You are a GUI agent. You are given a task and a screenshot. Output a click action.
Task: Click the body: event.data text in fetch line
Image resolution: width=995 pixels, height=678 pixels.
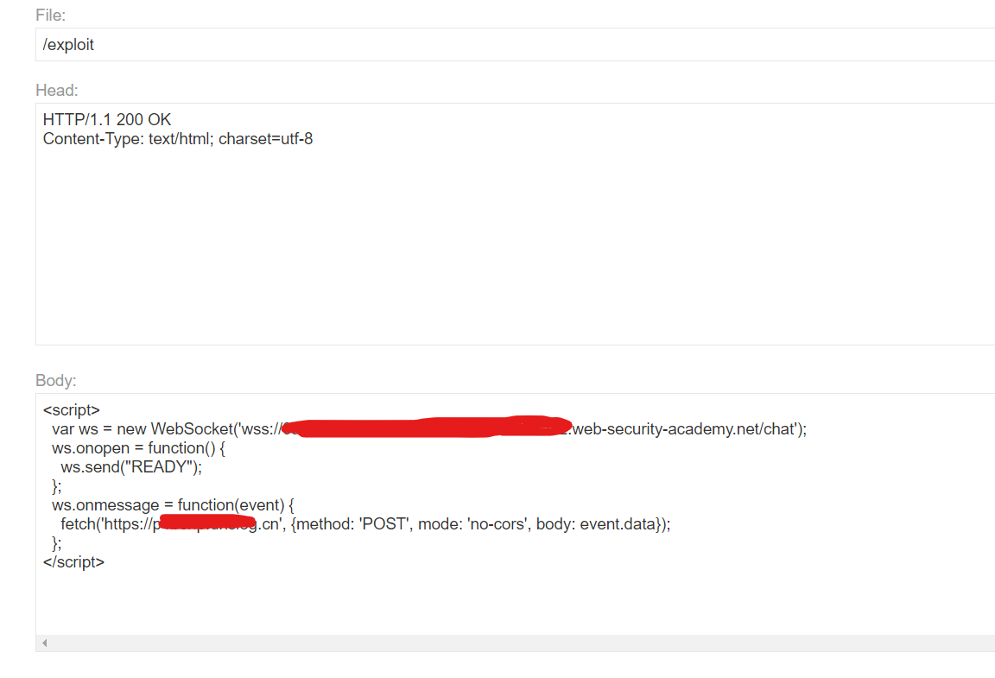pyautogui.click(x=595, y=524)
